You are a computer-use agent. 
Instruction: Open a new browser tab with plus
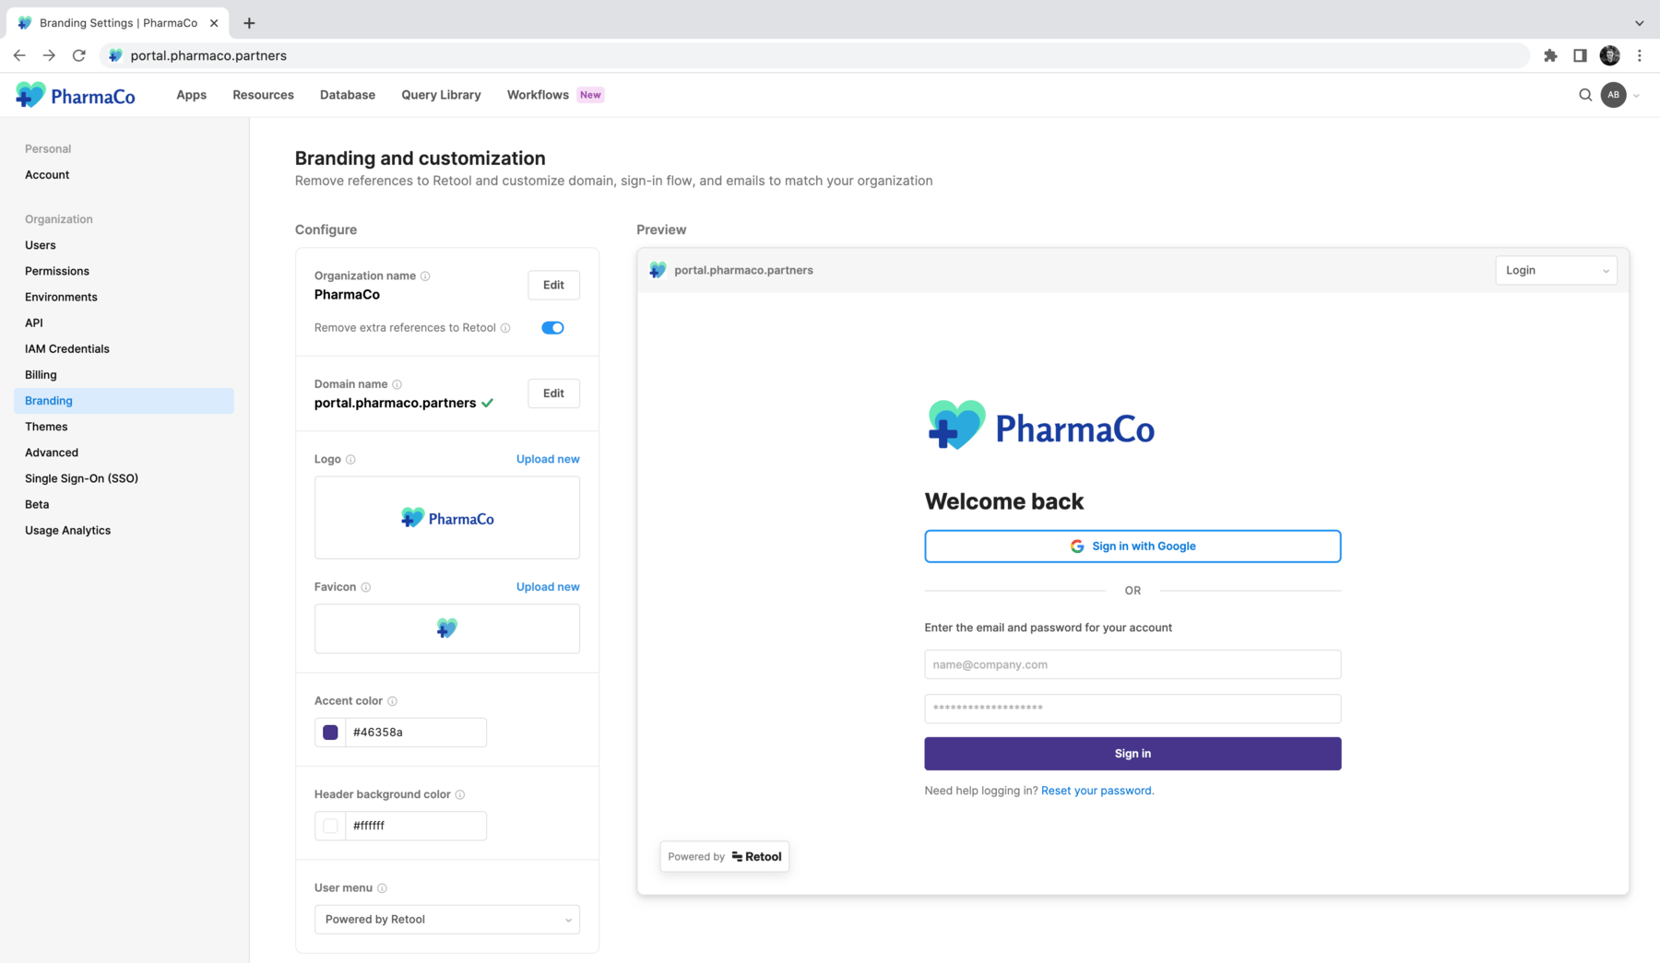coord(249,23)
